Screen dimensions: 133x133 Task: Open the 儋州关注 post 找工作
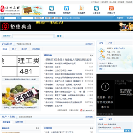click(57, 67)
